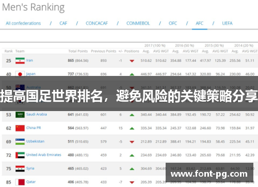
Task: Click Qatar's red down arrow
Action: (x=132, y=182)
